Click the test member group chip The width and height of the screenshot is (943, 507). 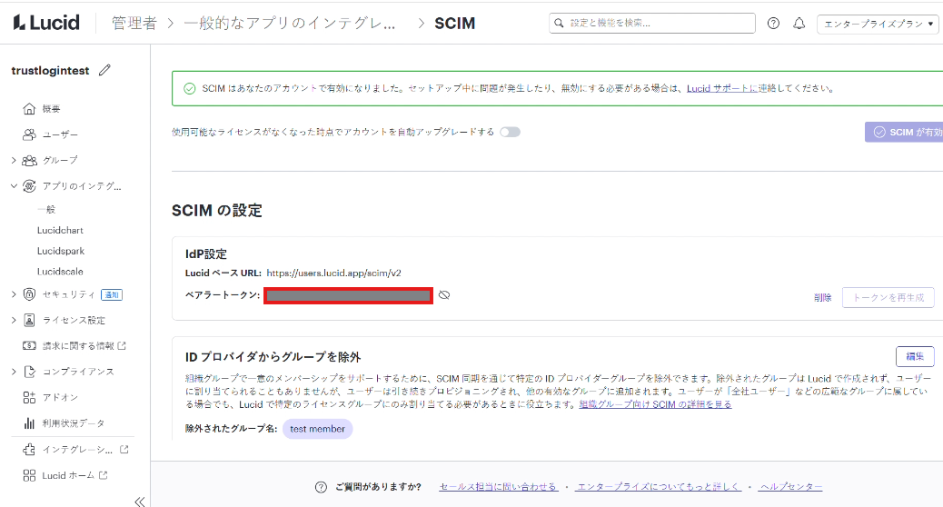click(318, 429)
